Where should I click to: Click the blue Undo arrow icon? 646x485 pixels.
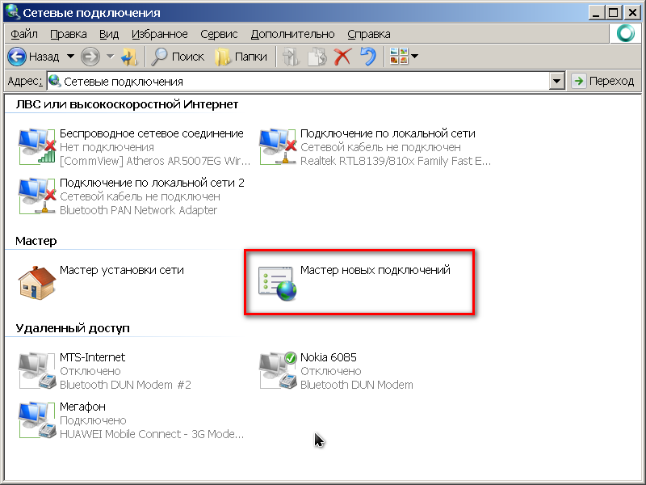368,57
